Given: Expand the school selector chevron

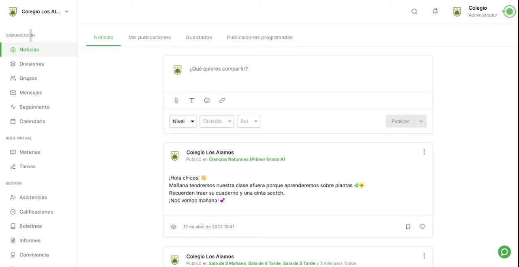Looking at the screenshot, I should click(x=66, y=12).
